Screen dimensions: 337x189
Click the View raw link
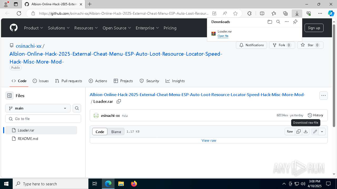tap(209, 140)
